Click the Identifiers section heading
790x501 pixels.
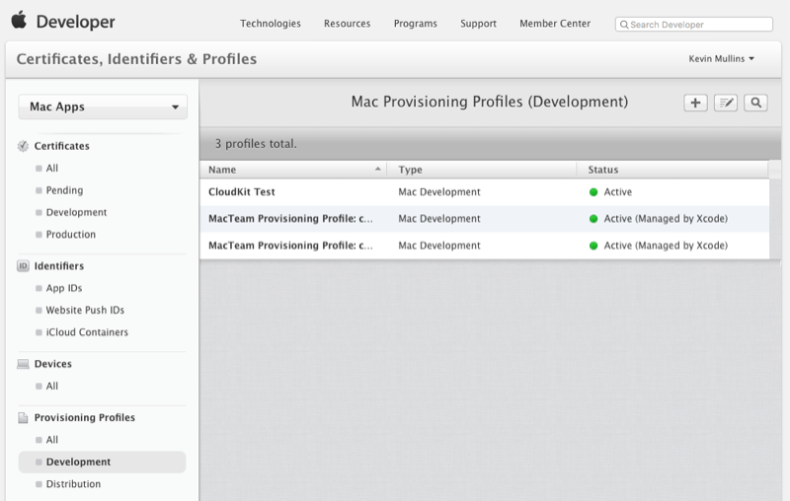coord(59,265)
